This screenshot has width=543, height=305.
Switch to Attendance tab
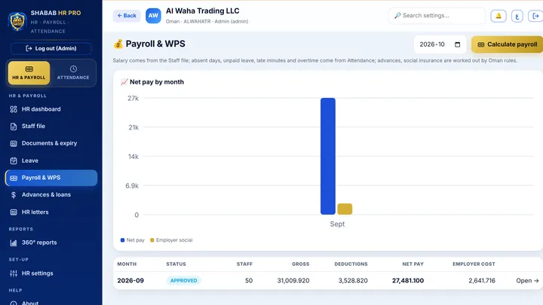pyautogui.click(x=73, y=73)
